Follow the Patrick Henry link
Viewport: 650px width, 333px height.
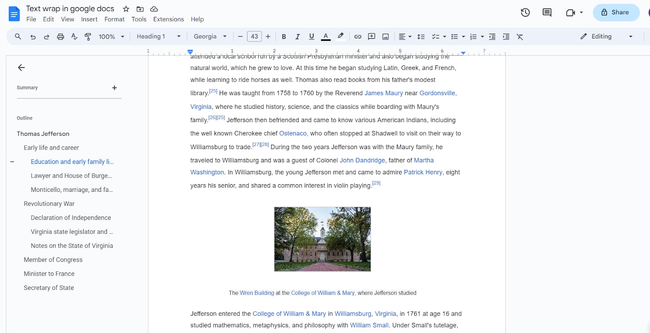point(423,172)
